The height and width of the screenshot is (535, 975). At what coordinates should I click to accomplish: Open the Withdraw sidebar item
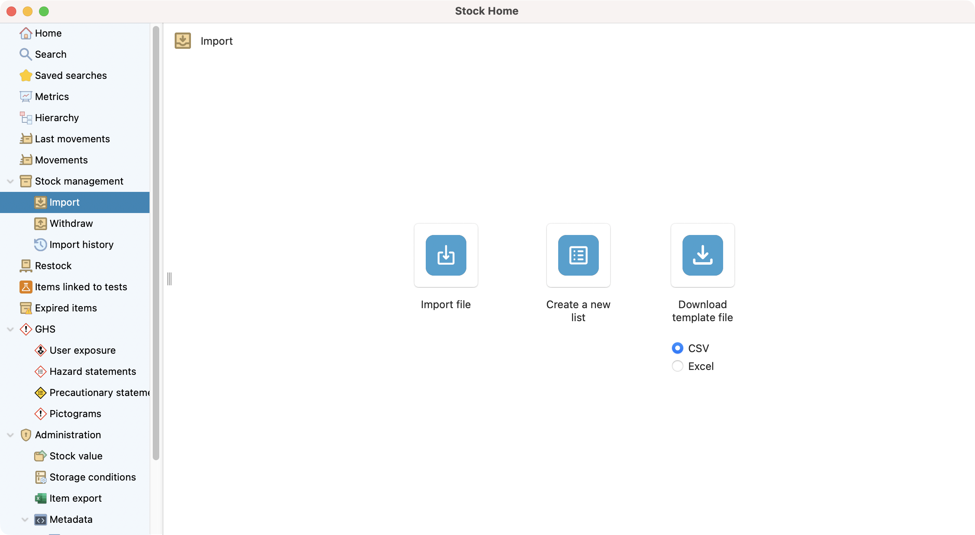(71, 224)
